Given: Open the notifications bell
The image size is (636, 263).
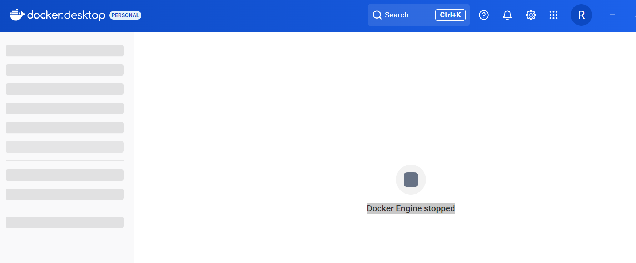Looking at the screenshot, I should pyautogui.click(x=507, y=15).
